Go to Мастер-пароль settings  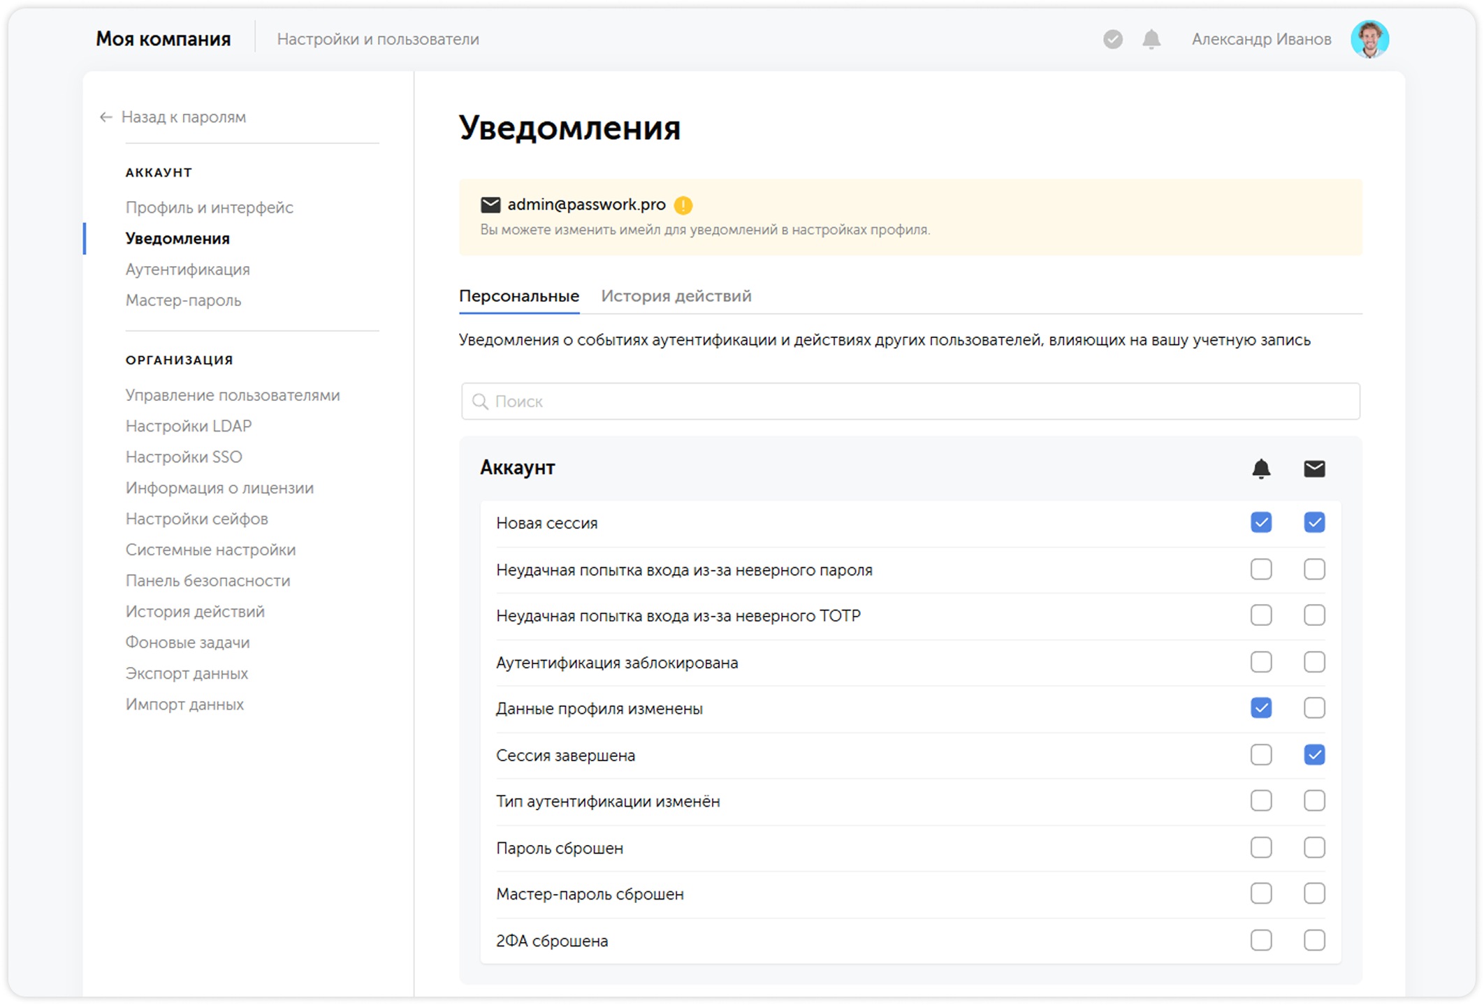[x=183, y=300]
